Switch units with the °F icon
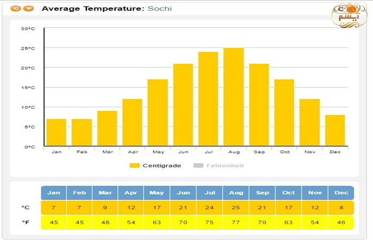Screen dimensions: 373x240 (x=28, y=9)
